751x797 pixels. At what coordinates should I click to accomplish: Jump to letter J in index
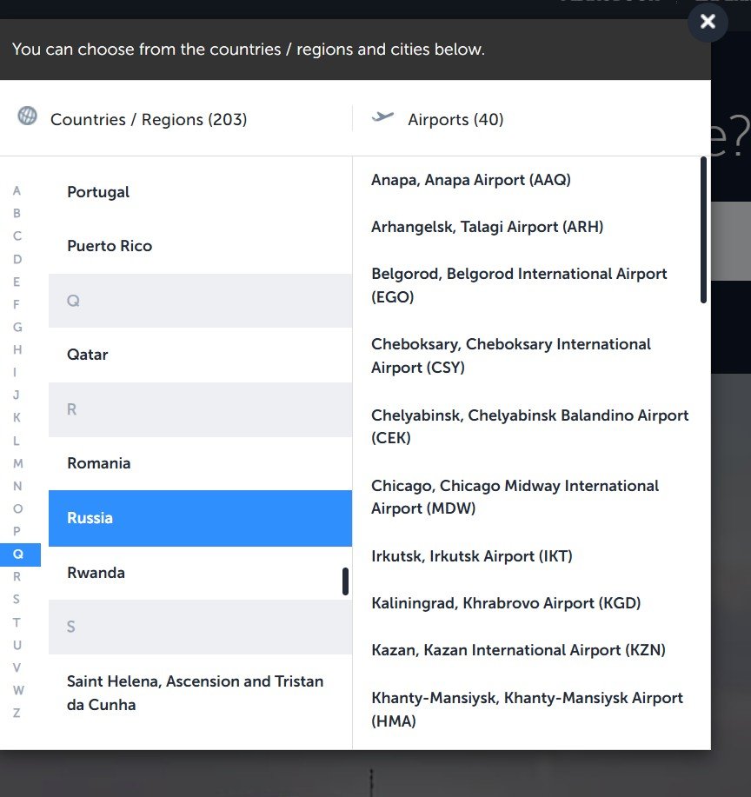click(x=17, y=395)
